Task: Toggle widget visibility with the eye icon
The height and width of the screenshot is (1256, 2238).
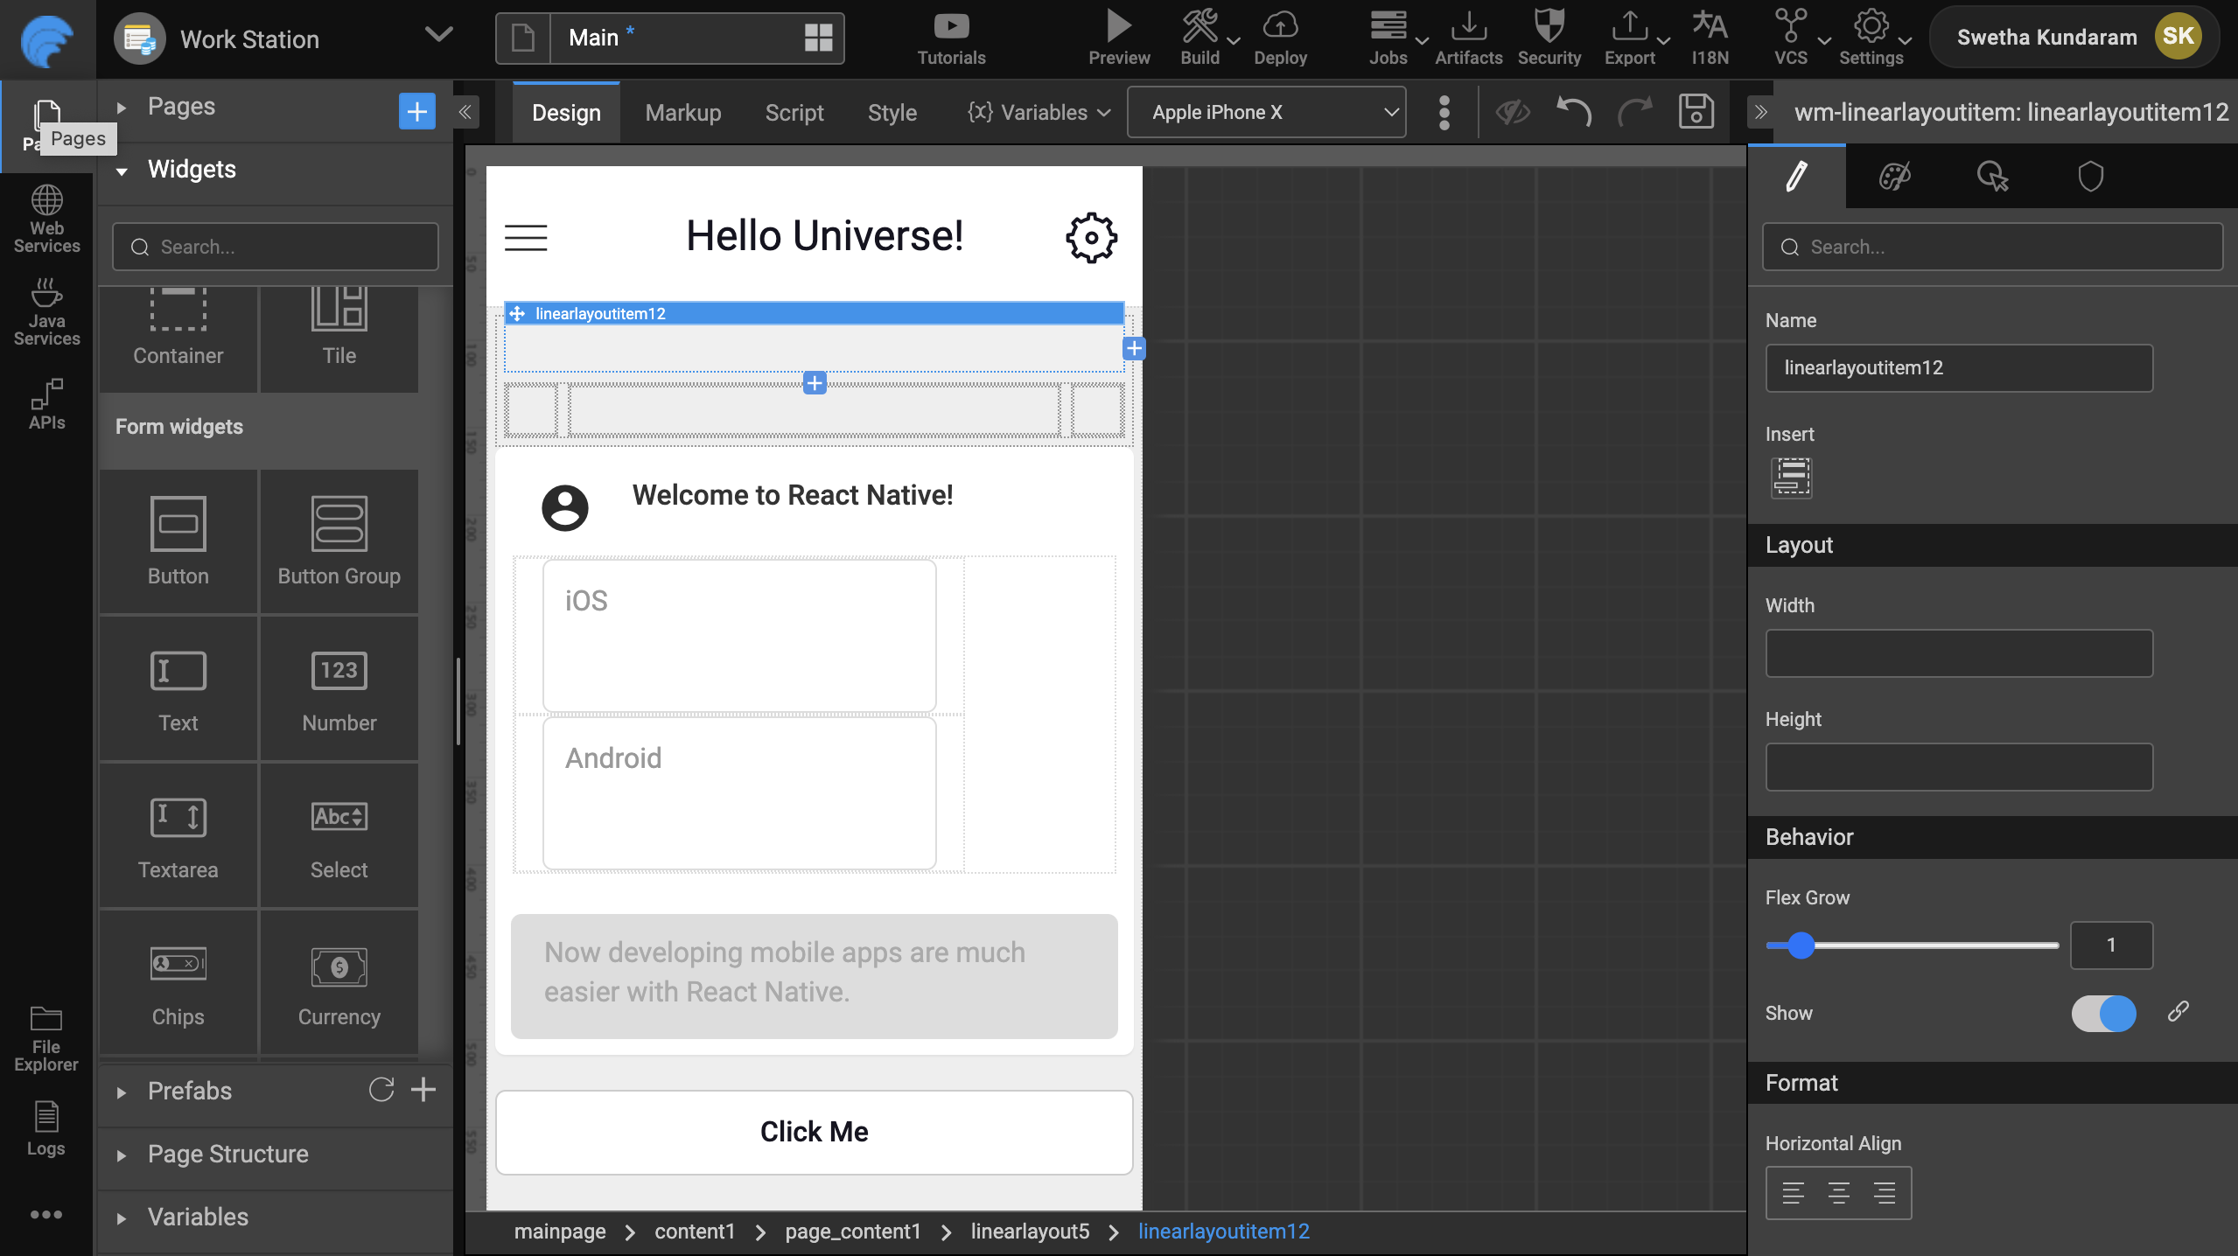Action: [x=1512, y=112]
